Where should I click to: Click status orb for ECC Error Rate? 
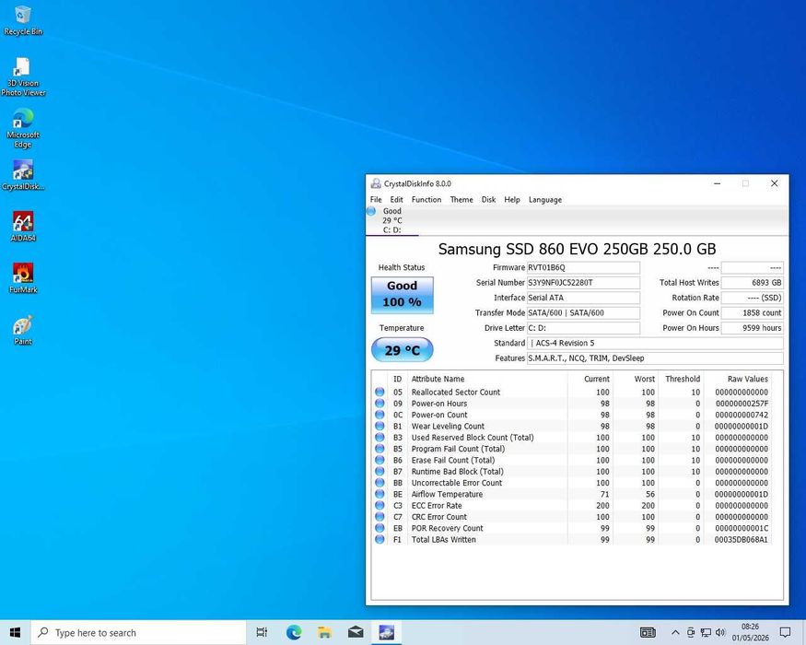click(380, 505)
